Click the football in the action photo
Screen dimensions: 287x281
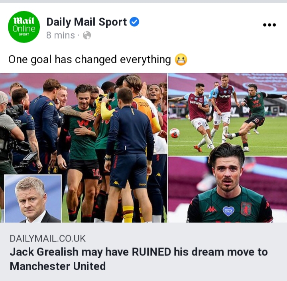pyautogui.click(x=174, y=133)
